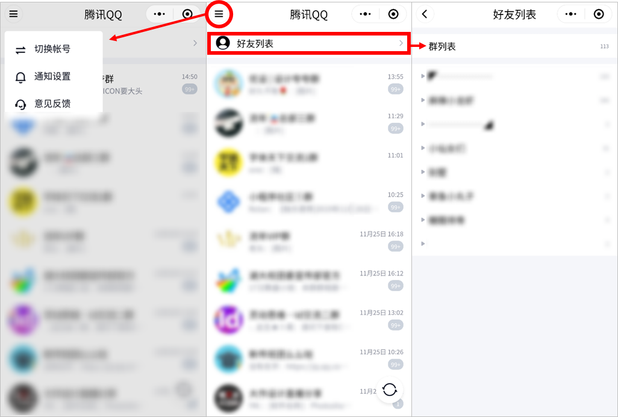Click the hamburger menu icon in left panel
The width and height of the screenshot is (618, 417).
[13, 14]
